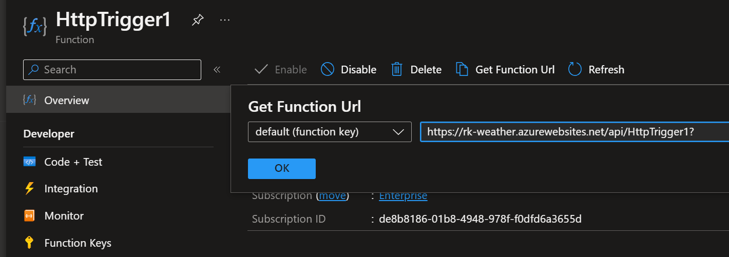Viewport: 729px width, 257px height.
Task: Click the Get Function Url copy icon
Action: point(462,69)
